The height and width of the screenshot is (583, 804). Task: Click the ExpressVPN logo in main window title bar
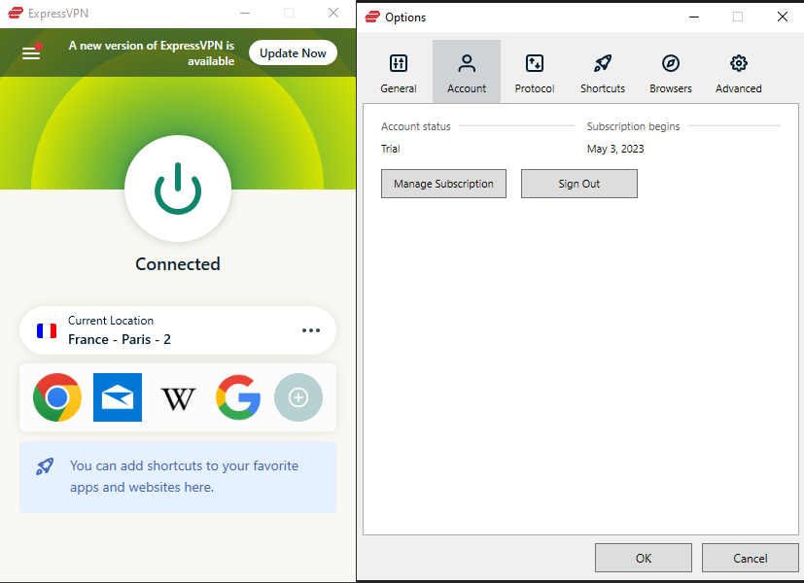(16, 13)
